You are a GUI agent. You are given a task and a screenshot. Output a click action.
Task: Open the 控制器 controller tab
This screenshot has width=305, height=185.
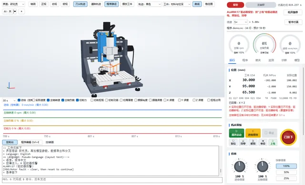(x=50, y=142)
